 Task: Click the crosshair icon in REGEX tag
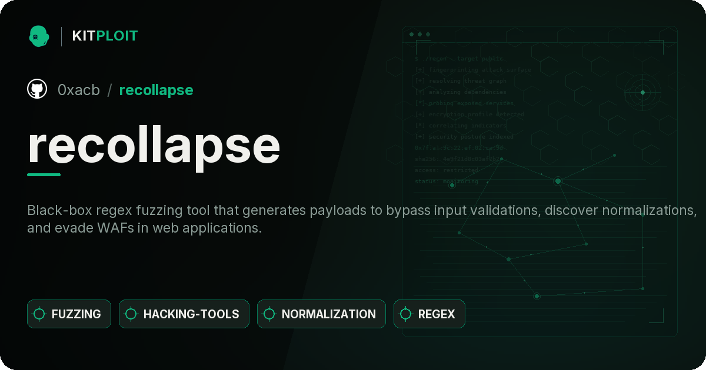(406, 314)
